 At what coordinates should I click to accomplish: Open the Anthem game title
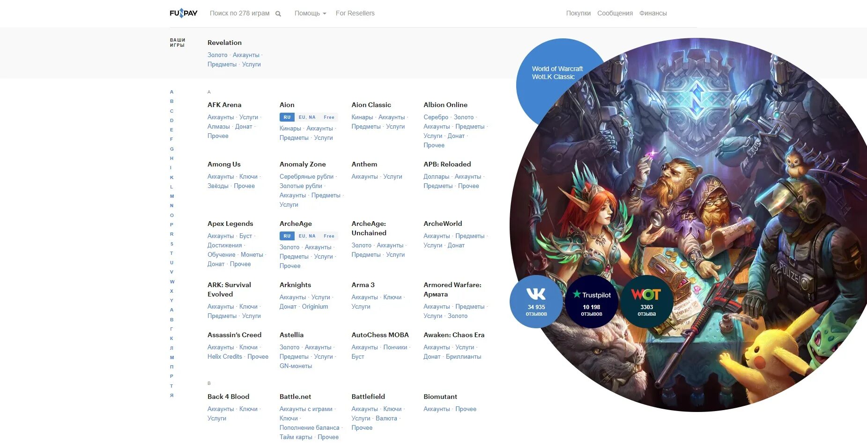(364, 164)
